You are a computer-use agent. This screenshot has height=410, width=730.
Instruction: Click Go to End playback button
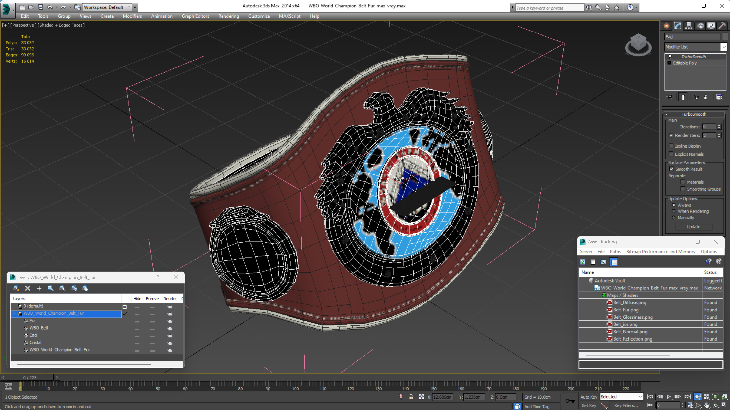click(688, 397)
